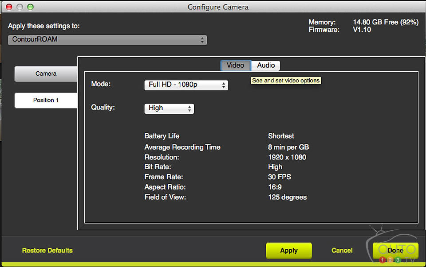The image size is (426, 267).
Task: Switch to the Video tab
Action: click(235, 66)
